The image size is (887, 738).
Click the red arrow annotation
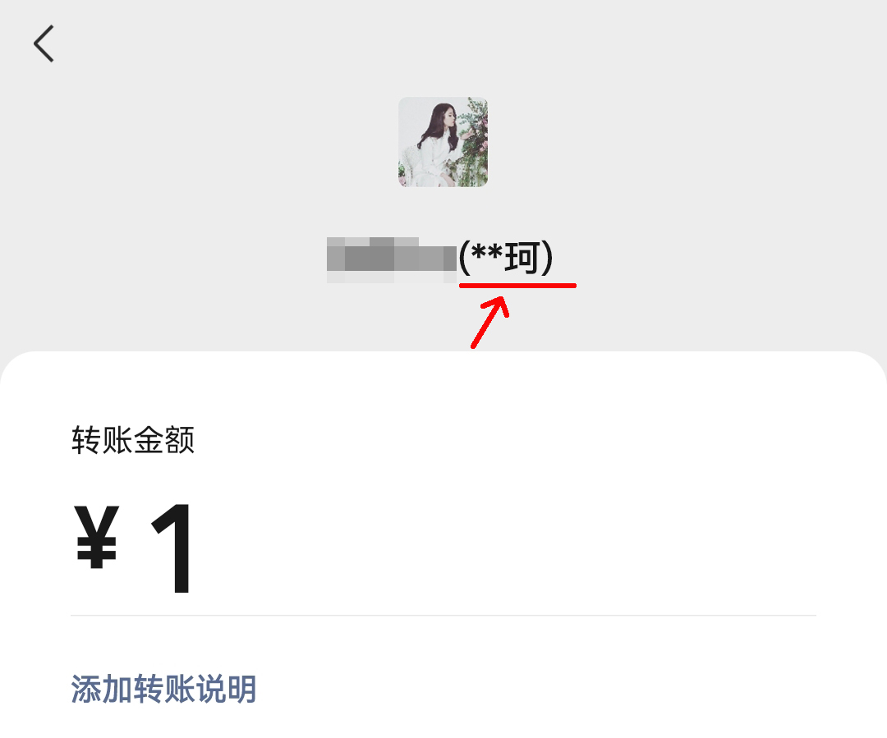point(489,322)
